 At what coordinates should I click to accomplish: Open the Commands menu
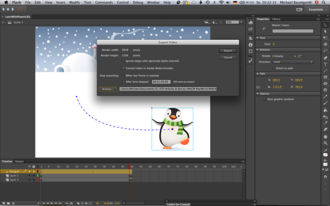click(104, 2)
